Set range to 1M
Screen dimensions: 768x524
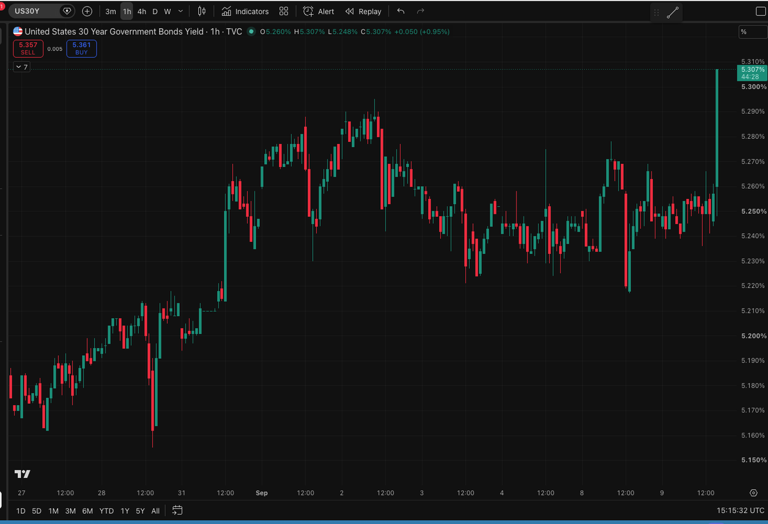pyautogui.click(x=54, y=511)
